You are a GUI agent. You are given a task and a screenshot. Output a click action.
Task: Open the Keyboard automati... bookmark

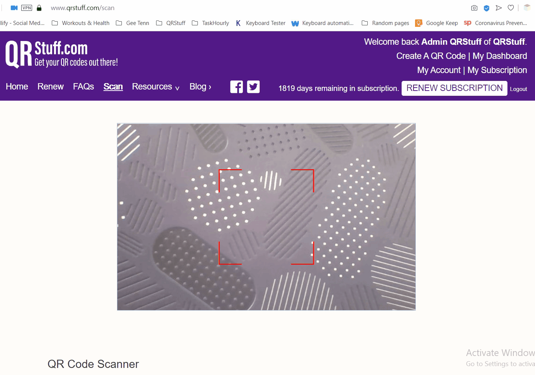coord(323,23)
